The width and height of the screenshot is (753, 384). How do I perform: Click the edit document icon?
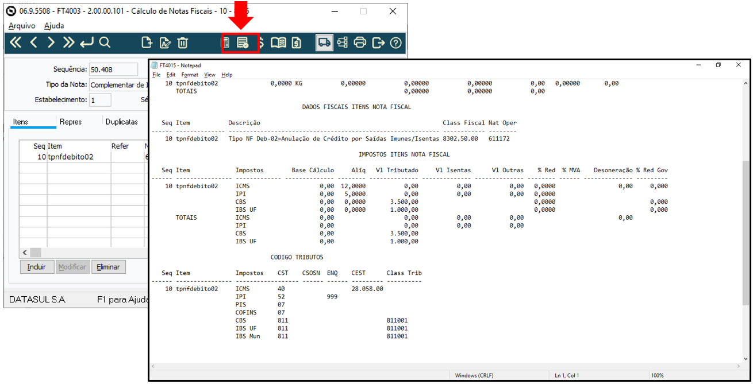pos(165,42)
